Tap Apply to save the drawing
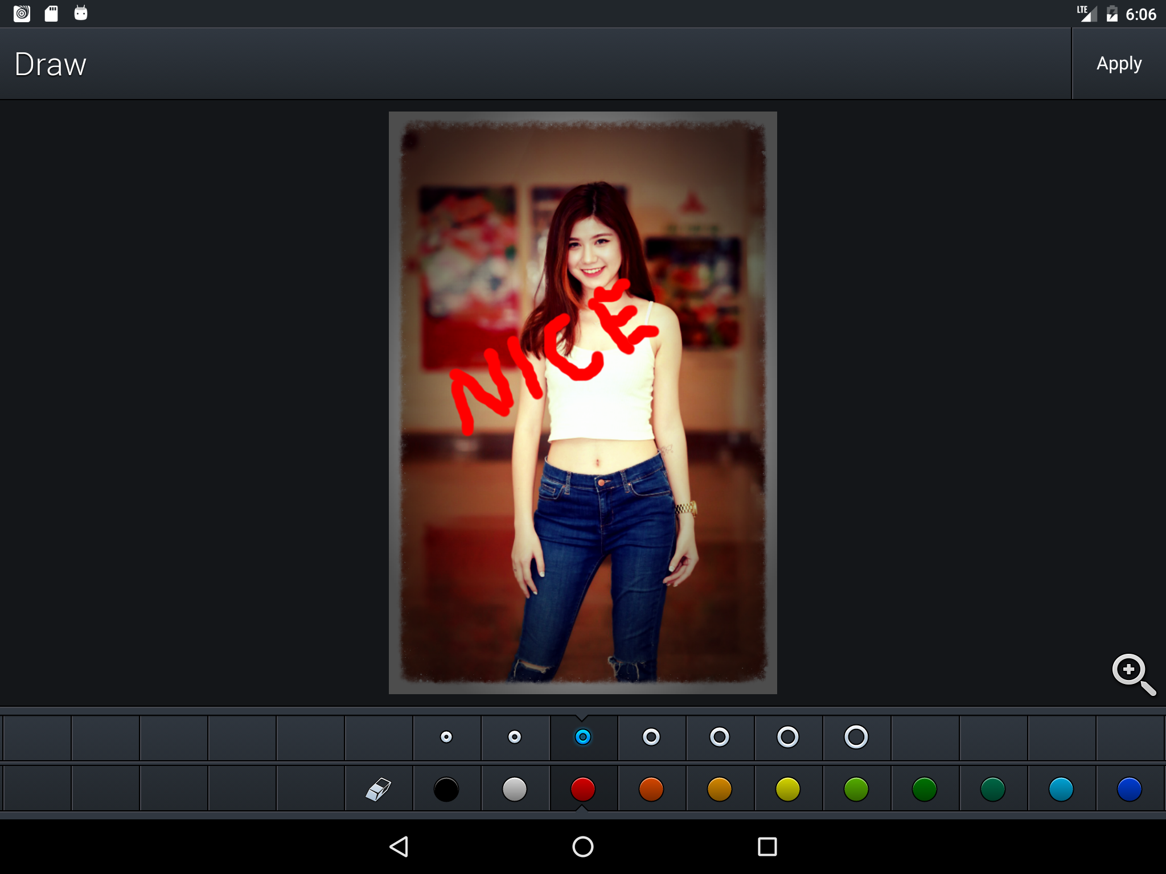Screen dimensions: 1166x874 1119,64
